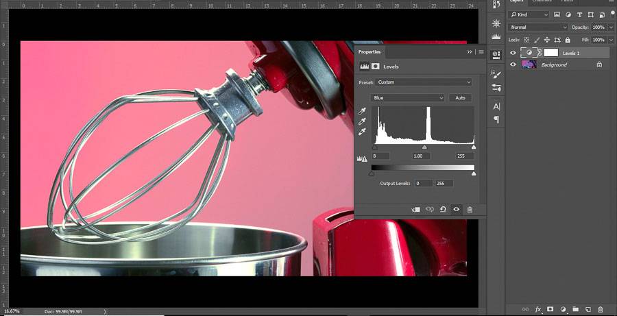Open the Properties panel flyout menu

[481, 51]
